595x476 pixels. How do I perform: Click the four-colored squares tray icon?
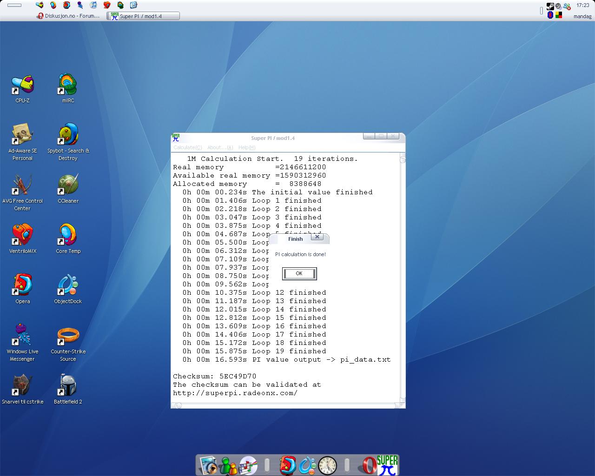click(x=559, y=15)
